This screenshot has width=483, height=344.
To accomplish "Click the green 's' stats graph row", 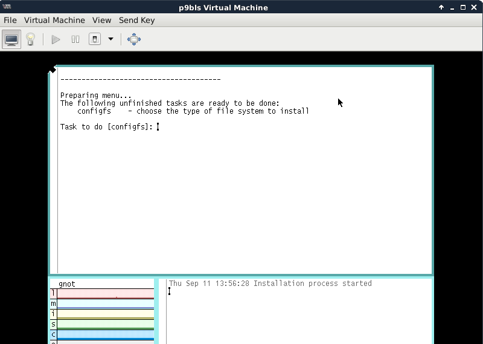I will pyautogui.click(x=106, y=324).
